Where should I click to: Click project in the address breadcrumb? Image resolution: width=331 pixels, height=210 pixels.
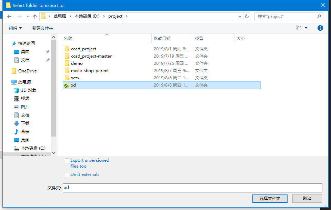[115, 16]
